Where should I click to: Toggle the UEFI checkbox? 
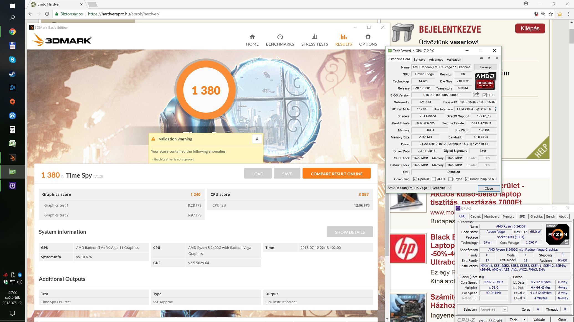484,95
